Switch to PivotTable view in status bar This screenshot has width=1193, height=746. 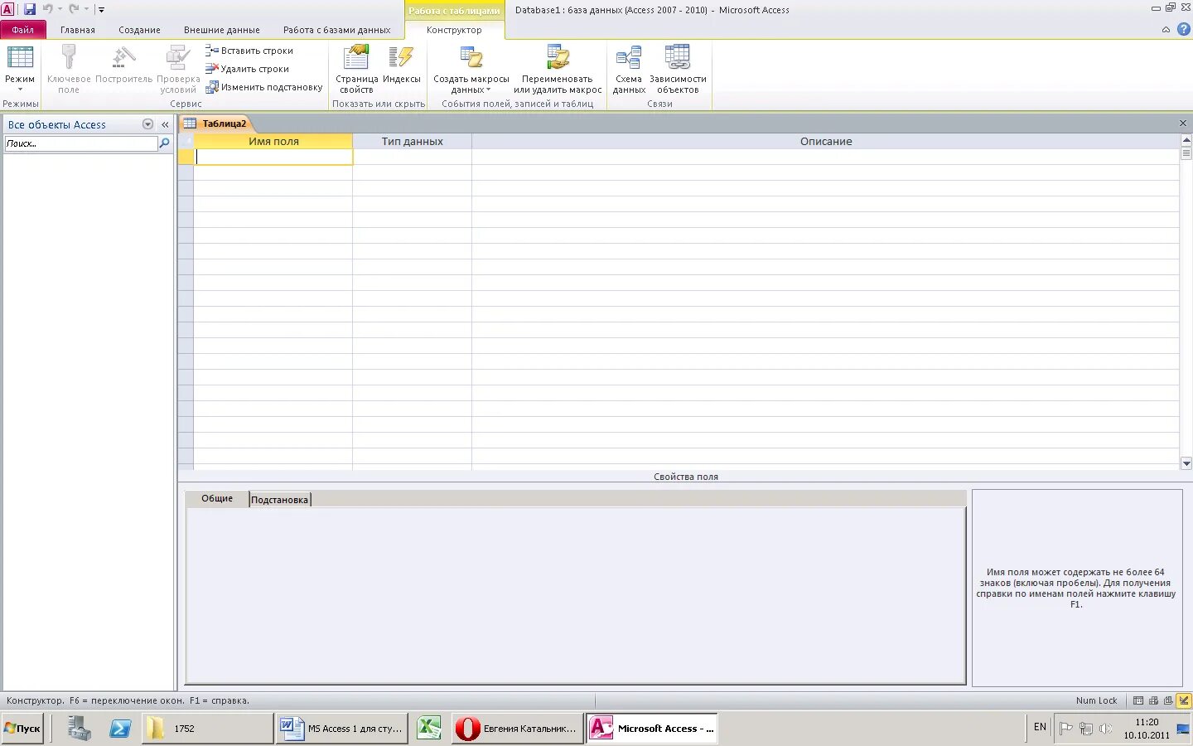pyautogui.click(x=1153, y=700)
